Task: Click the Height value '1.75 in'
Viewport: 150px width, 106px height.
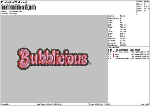Action: [x=146, y=6]
